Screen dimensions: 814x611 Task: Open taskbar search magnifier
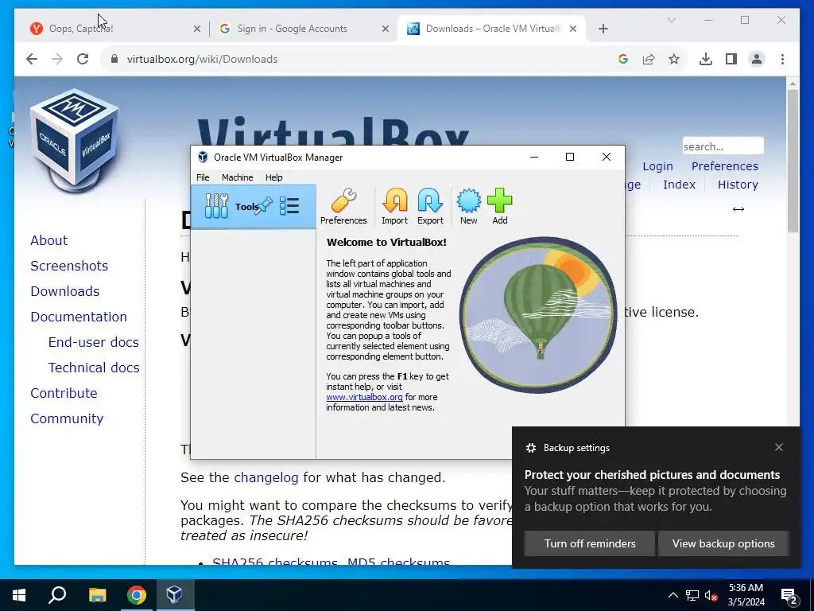point(57,595)
